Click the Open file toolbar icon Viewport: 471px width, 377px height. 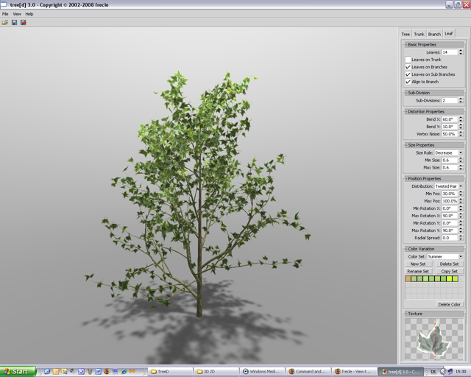click(x=5, y=23)
